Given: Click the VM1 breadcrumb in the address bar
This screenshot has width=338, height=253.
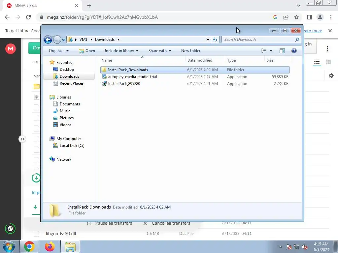Looking at the screenshot, I should pyautogui.click(x=83, y=40).
